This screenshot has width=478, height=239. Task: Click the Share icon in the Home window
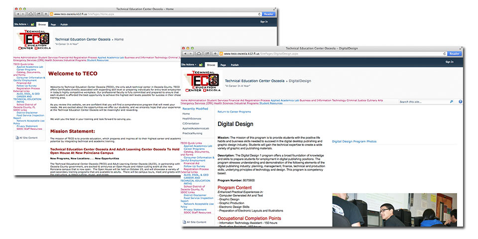coord(39,14)
